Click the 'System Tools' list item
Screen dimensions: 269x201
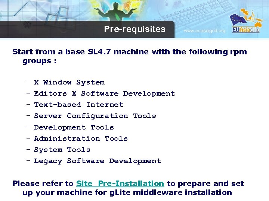tap(62, 150)
